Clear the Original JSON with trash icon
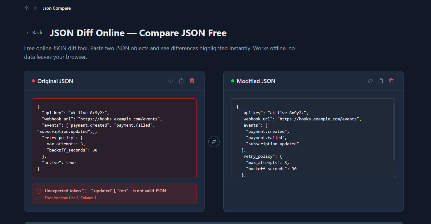Viewport: 431px width, 224px height. pyautogui.click(x=192, y=81)
